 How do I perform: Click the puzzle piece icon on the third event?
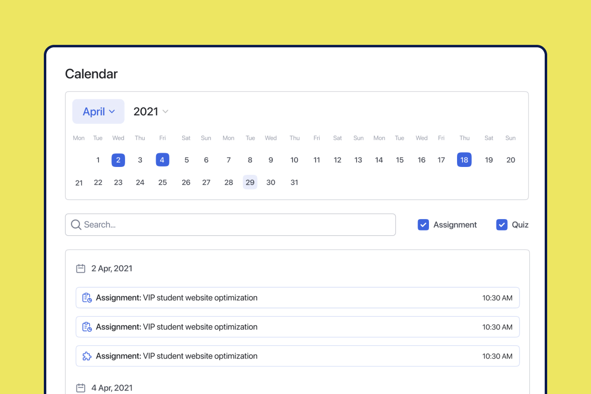[87, 356]
